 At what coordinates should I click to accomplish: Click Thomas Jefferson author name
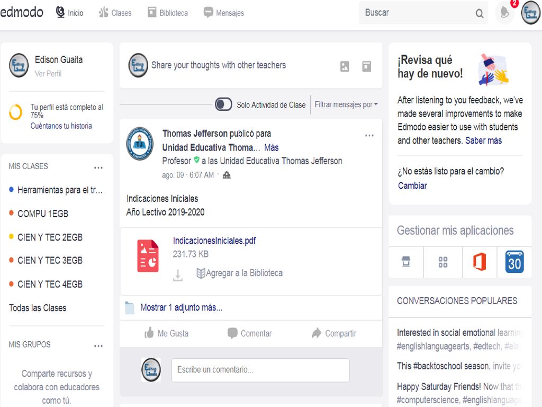tap(195, 134)
